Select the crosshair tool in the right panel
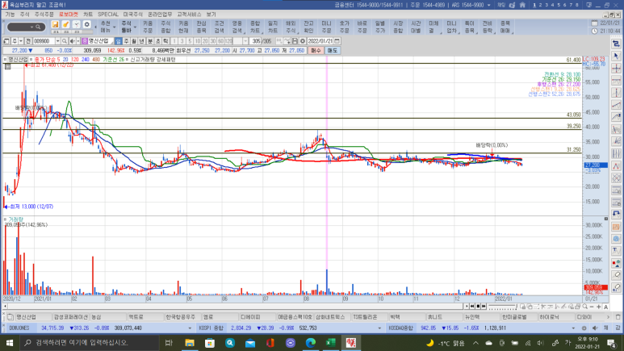 616,69
